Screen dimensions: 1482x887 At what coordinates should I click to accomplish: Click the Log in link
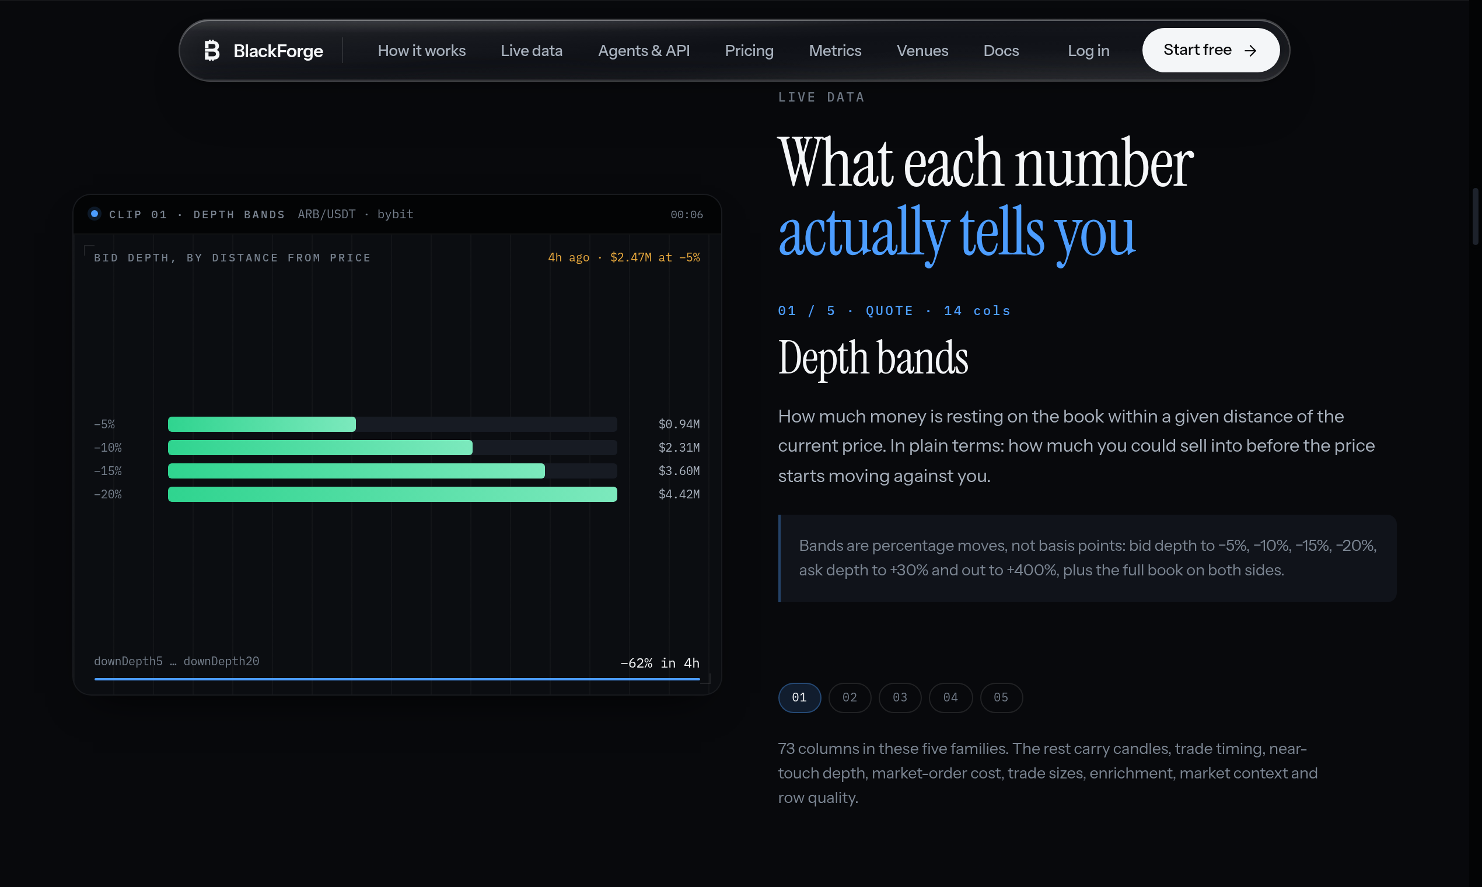pos(1088,51)
